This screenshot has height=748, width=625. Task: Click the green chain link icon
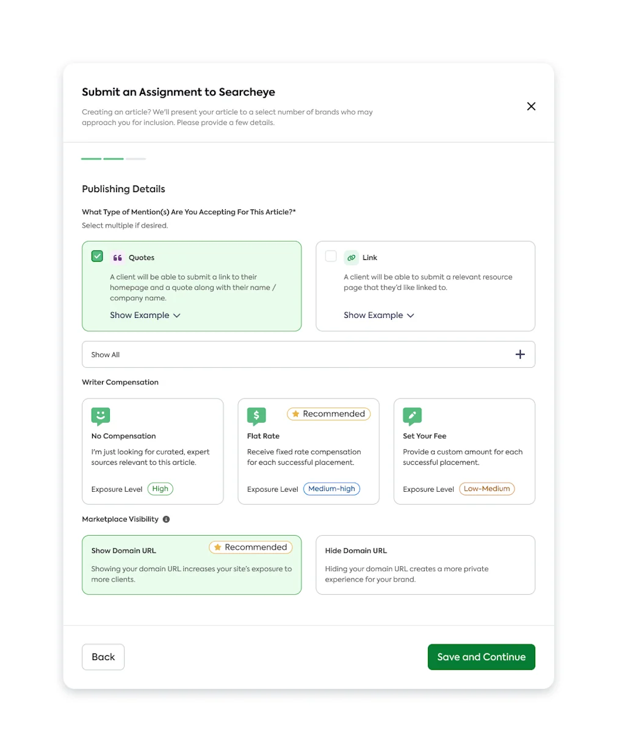tap(351, 257)
